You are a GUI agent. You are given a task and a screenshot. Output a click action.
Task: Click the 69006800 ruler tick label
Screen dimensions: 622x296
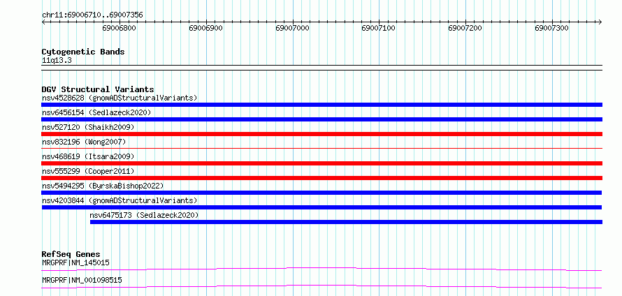click(x=119, y=28)
